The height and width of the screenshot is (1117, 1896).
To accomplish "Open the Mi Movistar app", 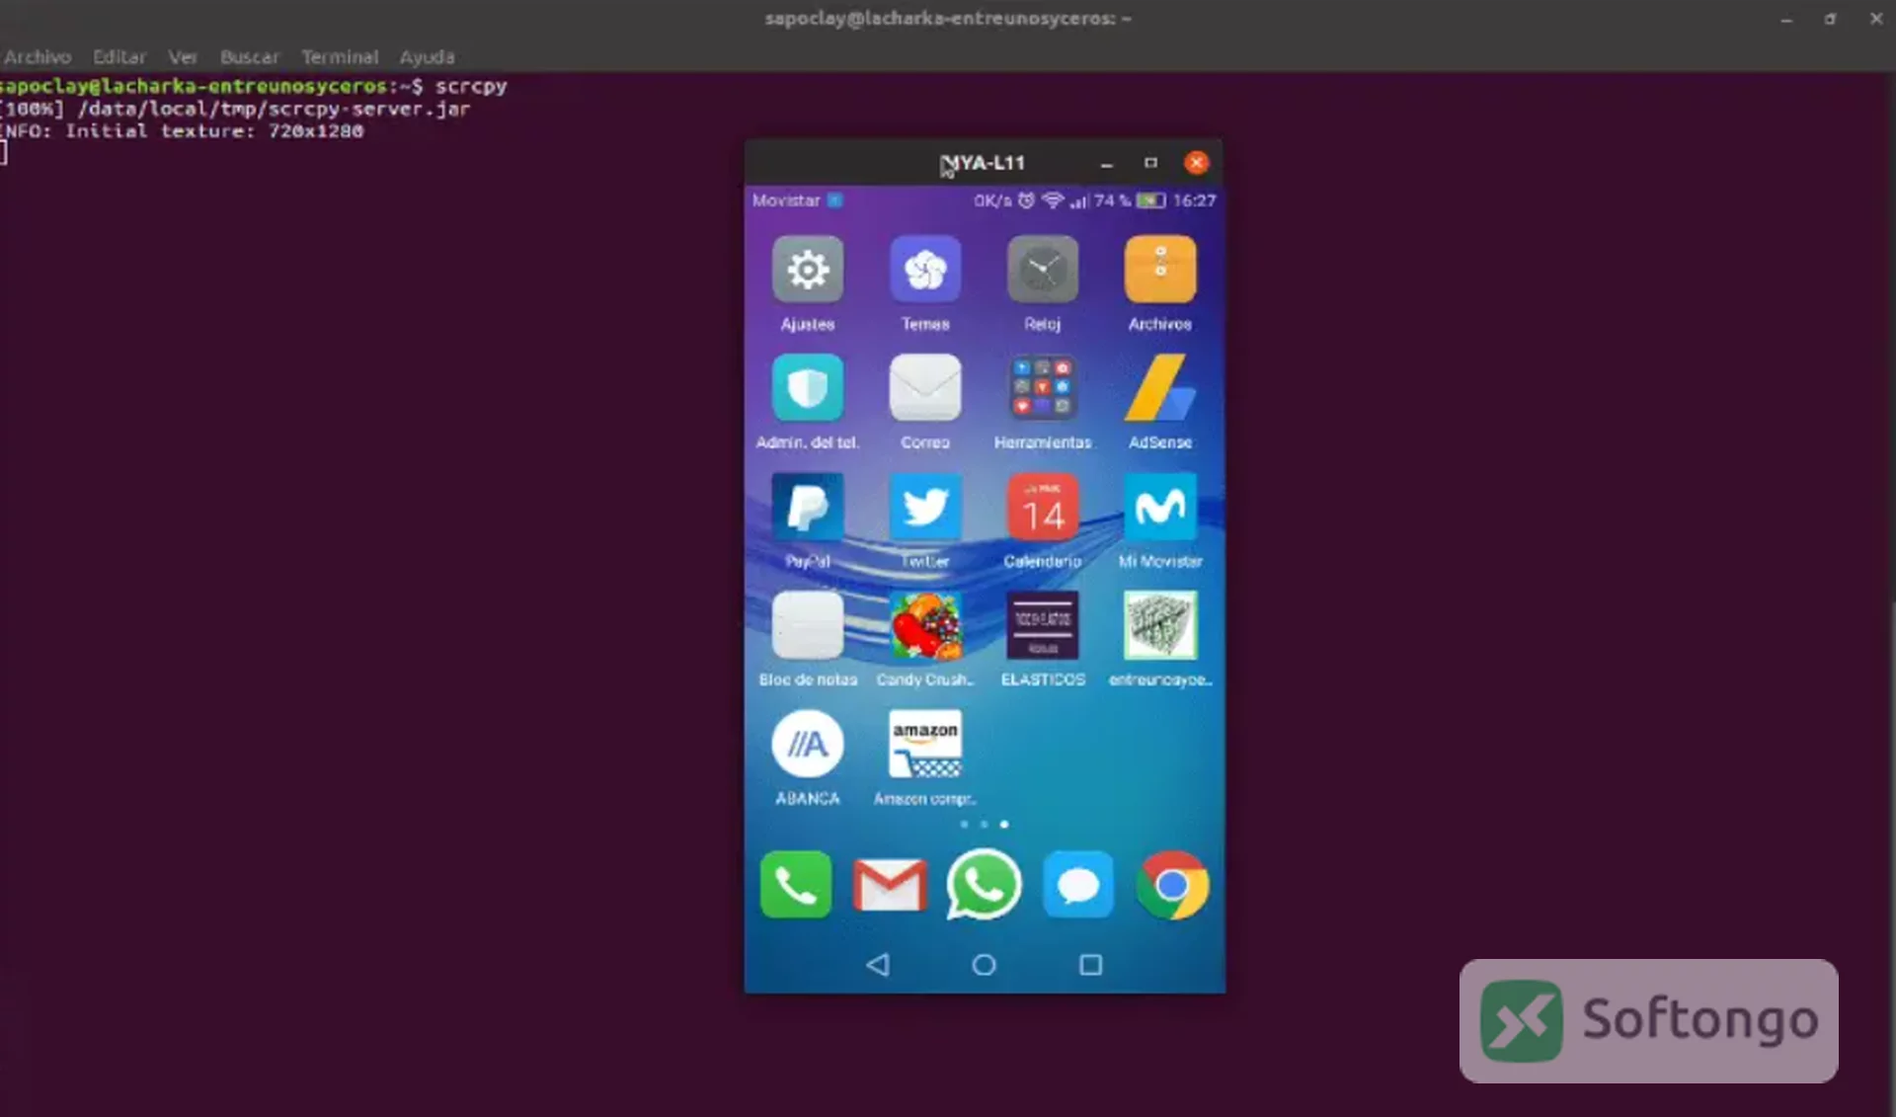I will click(1160, 507).
